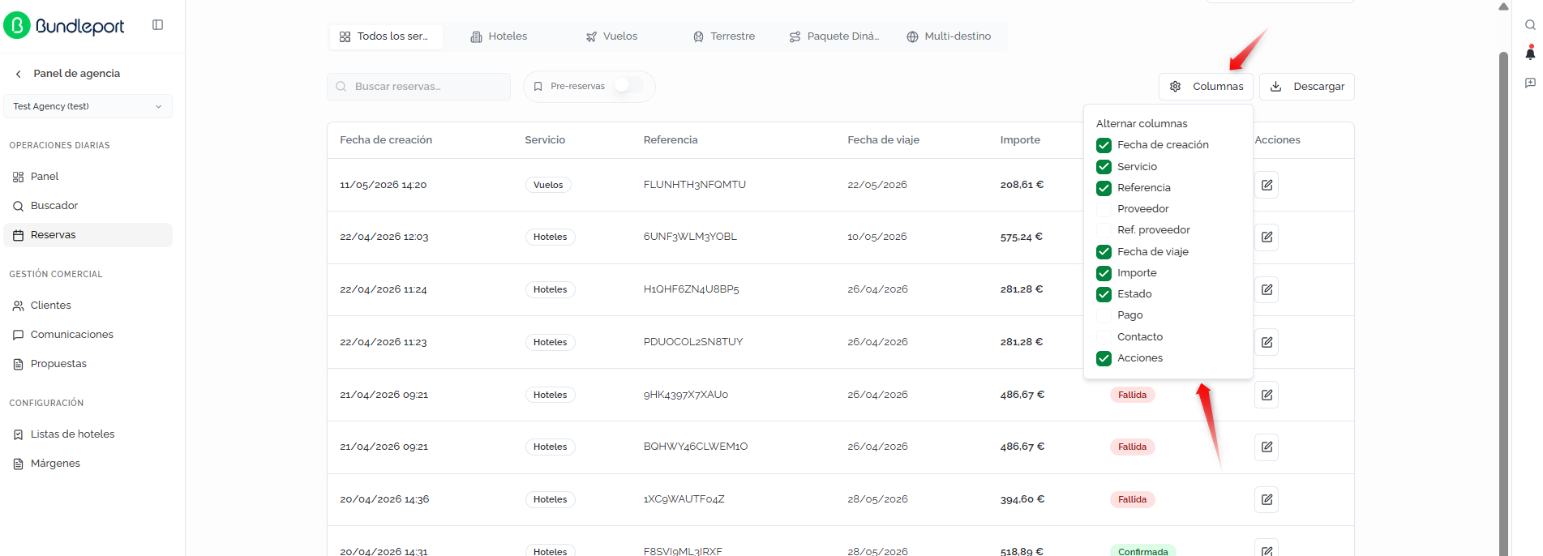This screenshot has width=1543, height=556.
Task: Switch to Todos los servicios tab
Action: (x=386, y=36)
